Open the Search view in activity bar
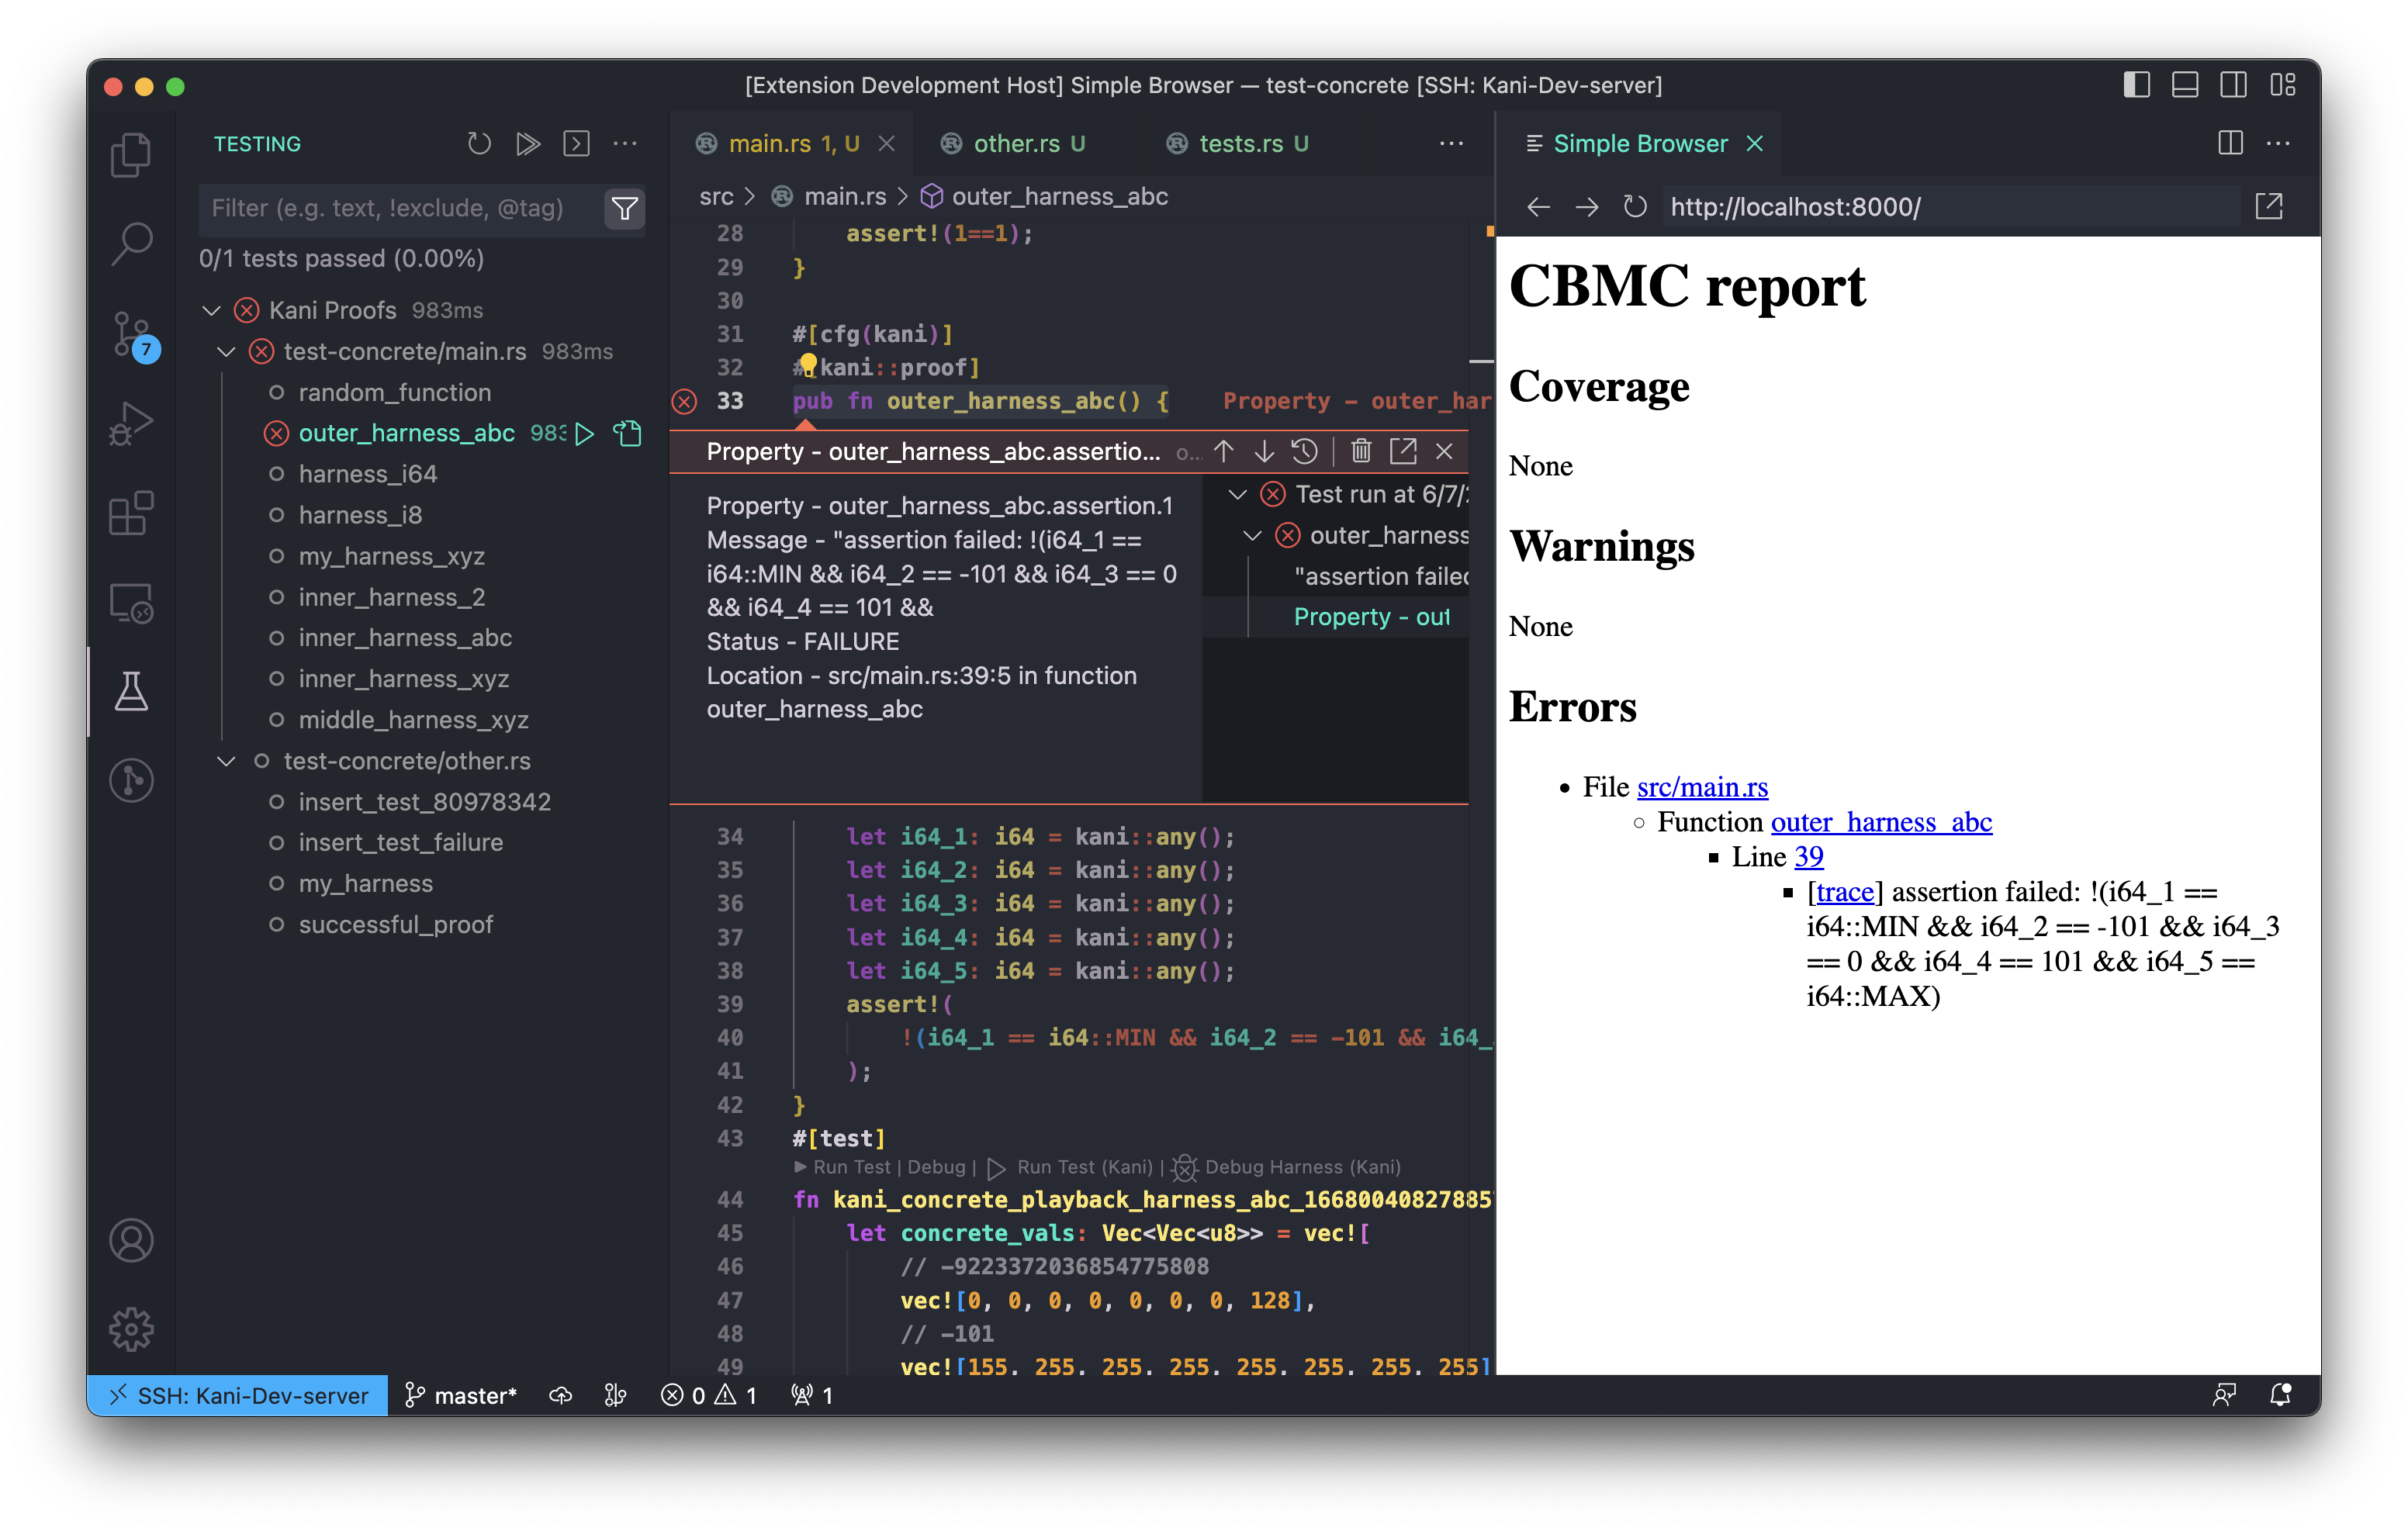 (131, 243)
